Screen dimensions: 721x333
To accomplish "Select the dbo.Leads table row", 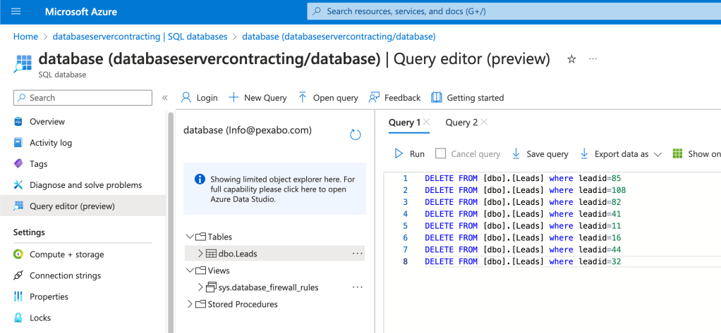I will coord(274,253).
